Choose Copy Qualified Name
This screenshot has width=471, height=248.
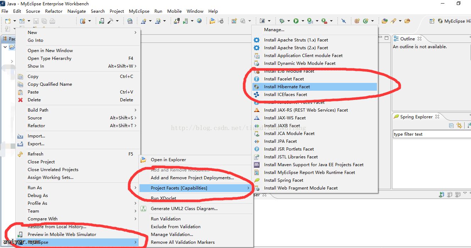tap(78, 84)
